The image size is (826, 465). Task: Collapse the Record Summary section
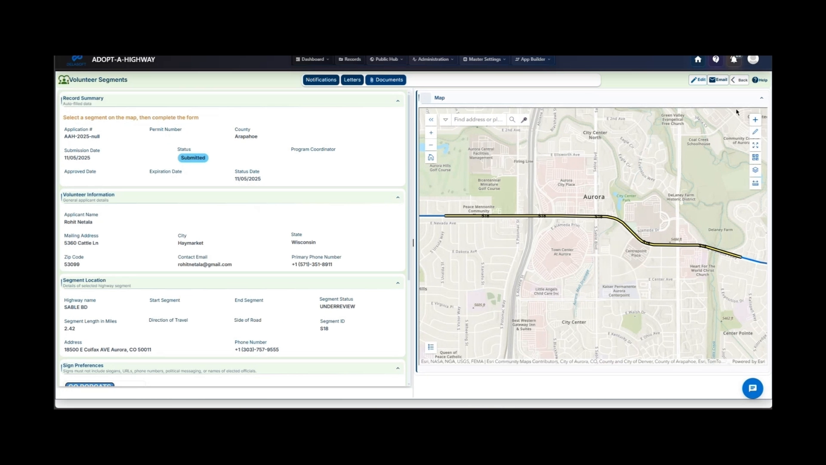click(x=398, y=101)
